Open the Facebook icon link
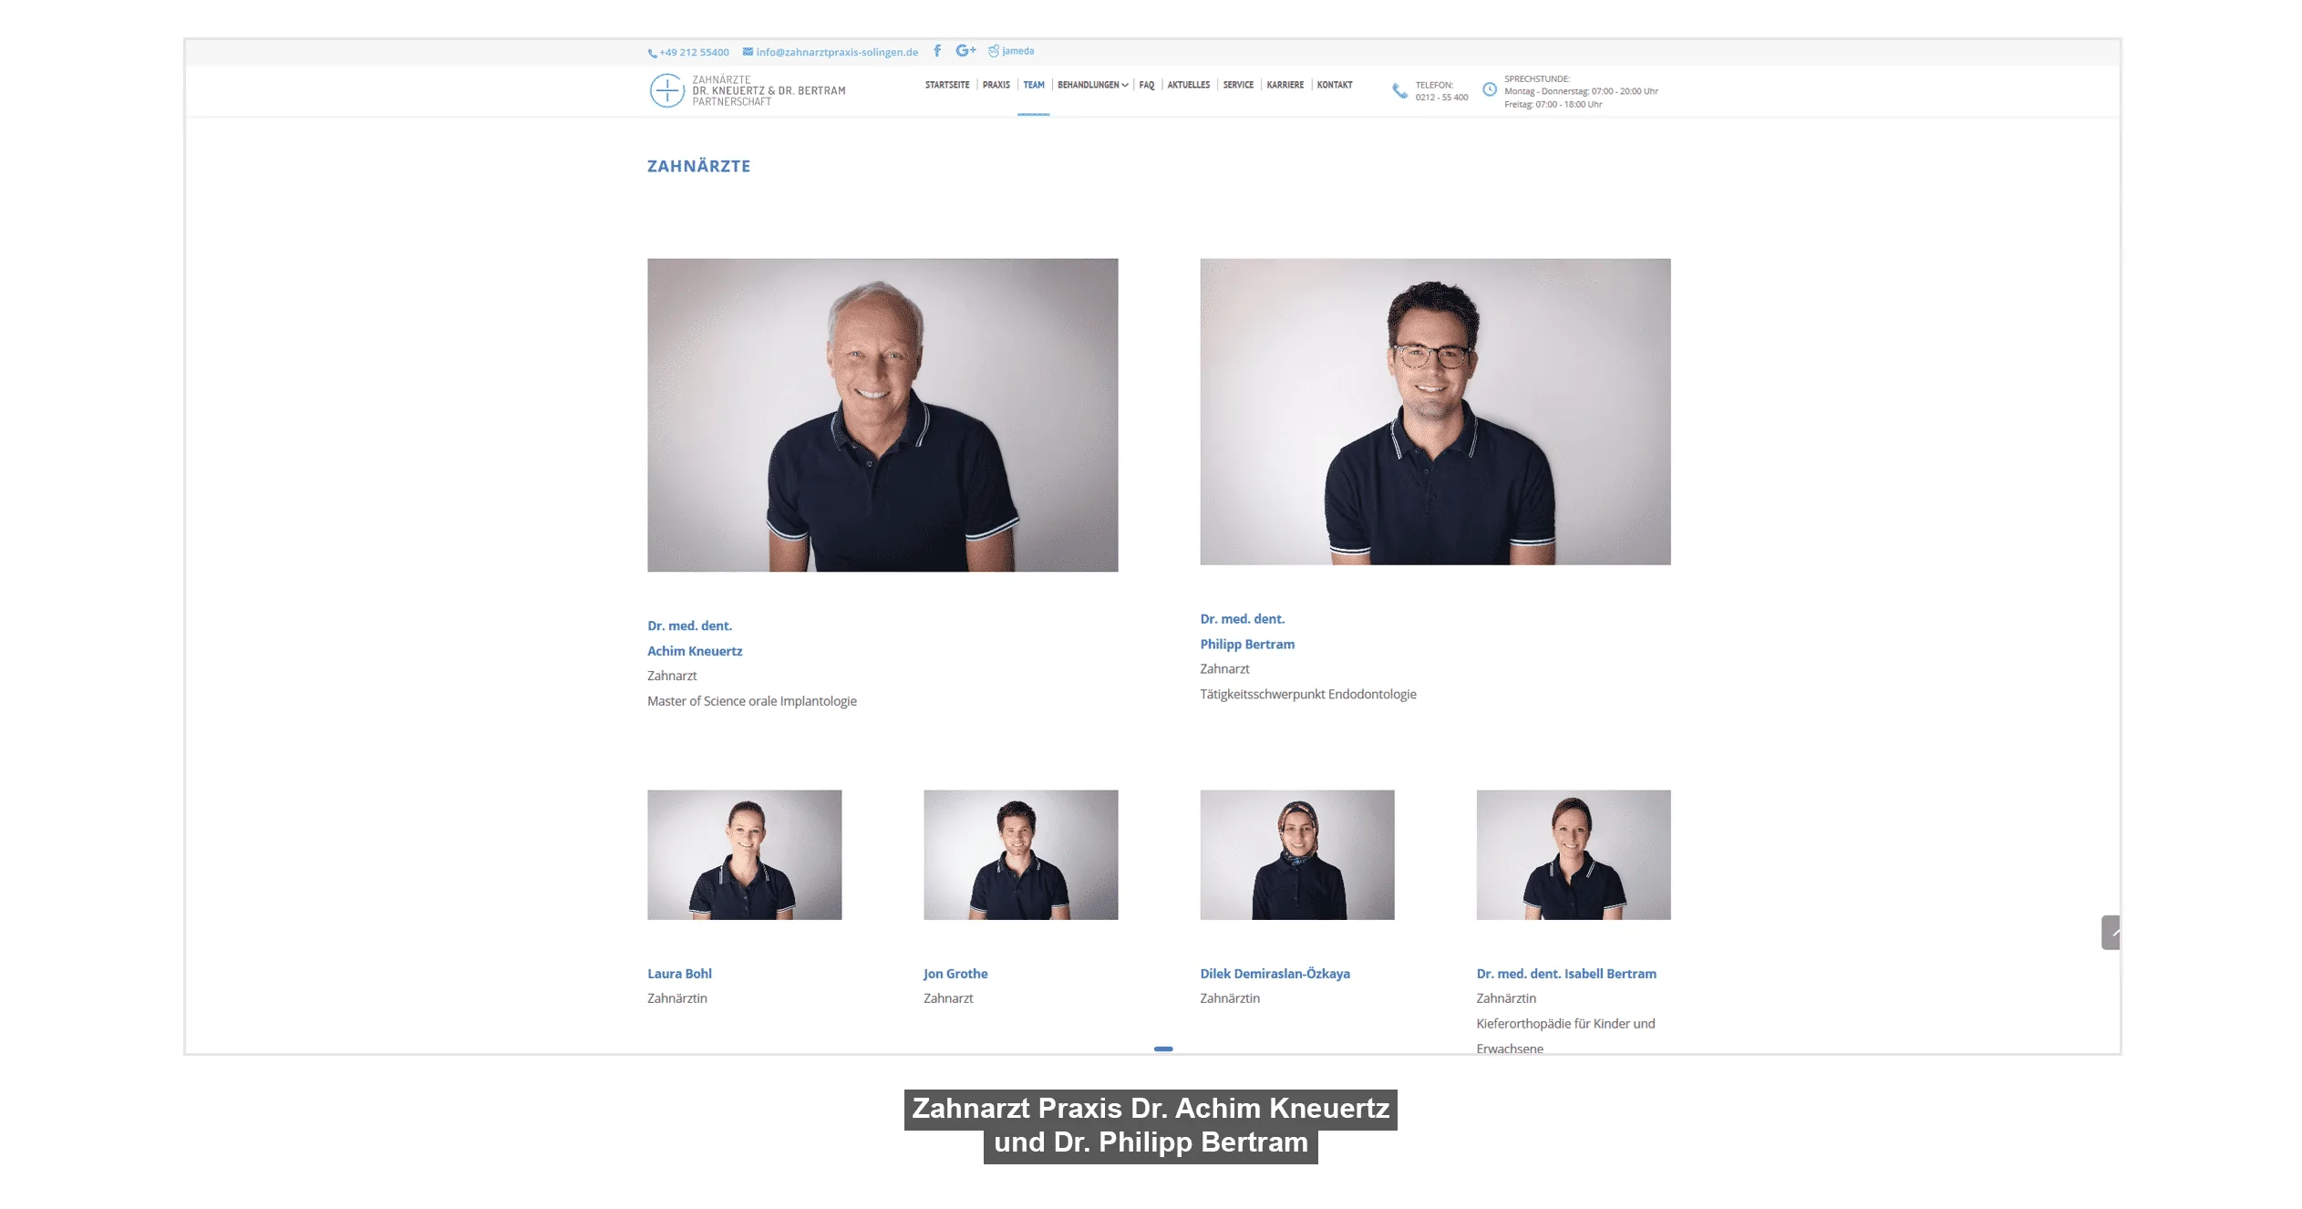 936,51
